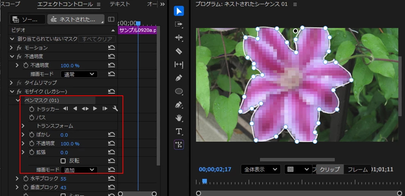Toggle the モザイク fx effect on/off

click(19, 92)
